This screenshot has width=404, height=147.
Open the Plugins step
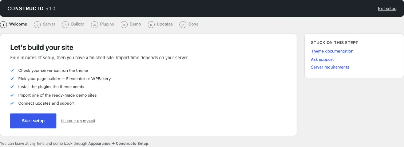pyautogui.click(x=103, y=24)
